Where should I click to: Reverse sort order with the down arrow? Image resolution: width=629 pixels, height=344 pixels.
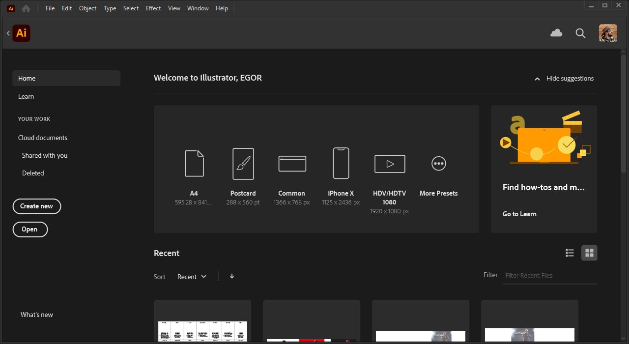(x=232, y=276)
